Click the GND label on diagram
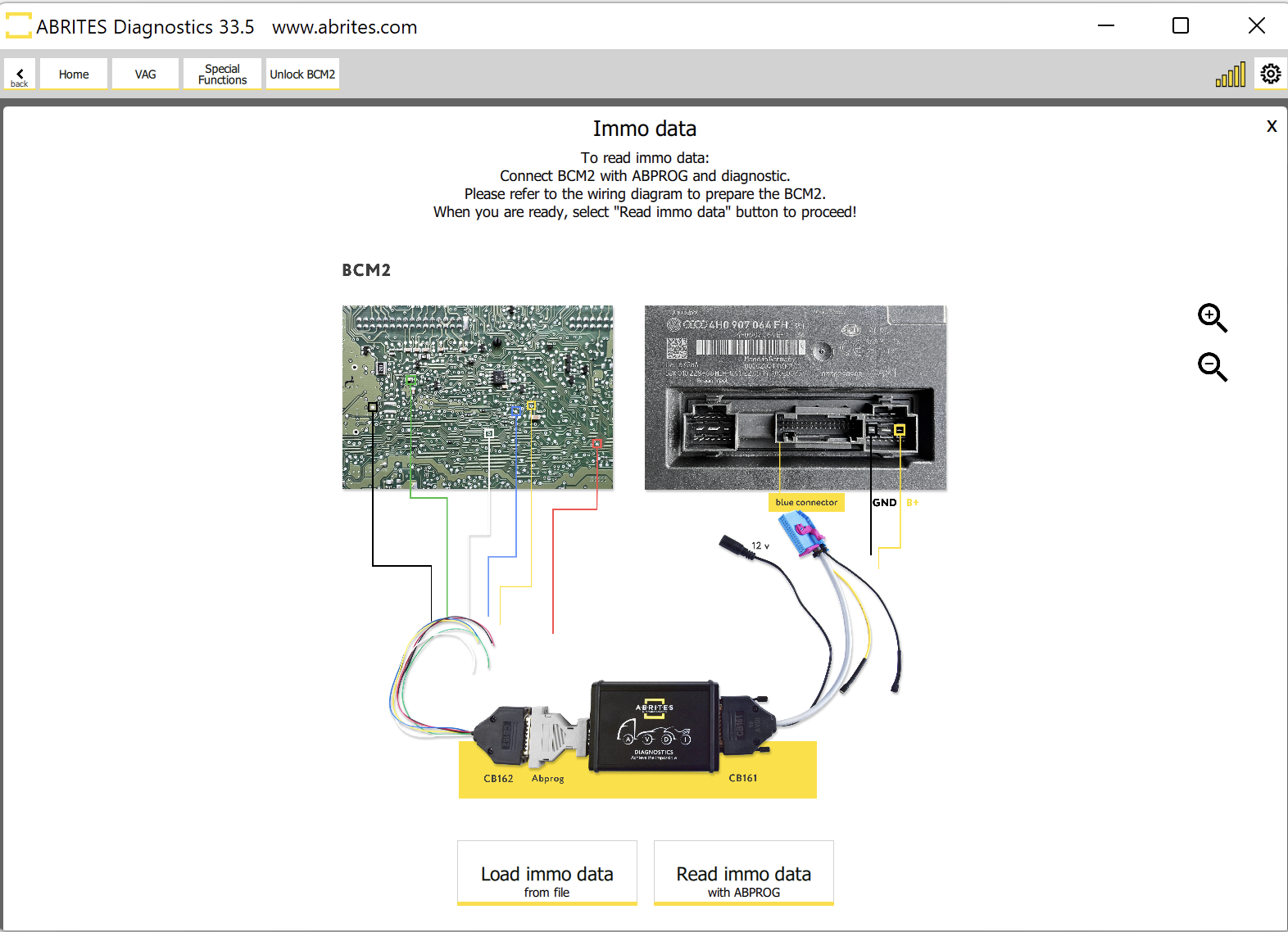The height and width of the screenshot is (932, 1288). coord(885,502)
